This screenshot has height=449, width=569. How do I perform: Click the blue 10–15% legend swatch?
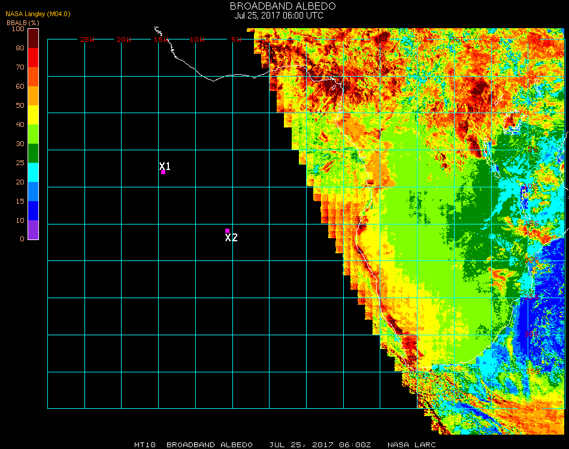point(34,211)
